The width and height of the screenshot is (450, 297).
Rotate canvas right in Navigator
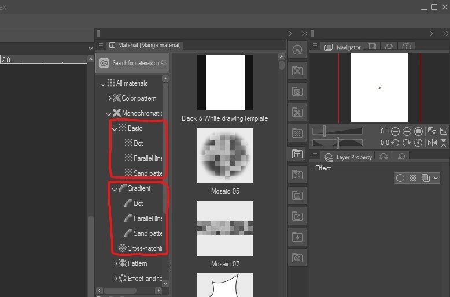[x=407, y=143]
